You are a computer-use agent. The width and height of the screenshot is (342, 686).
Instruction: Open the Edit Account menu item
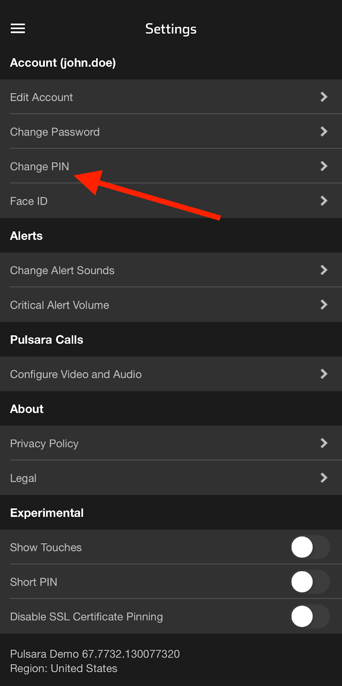(42, 97)
